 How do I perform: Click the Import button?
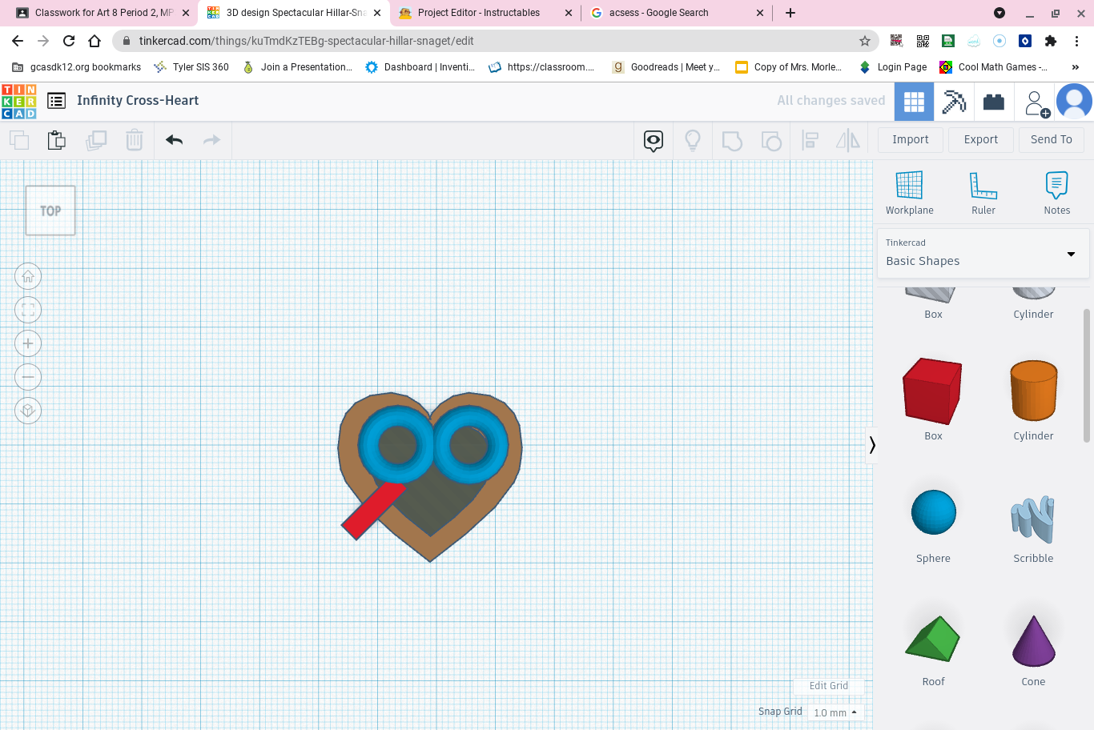(911, 139)
